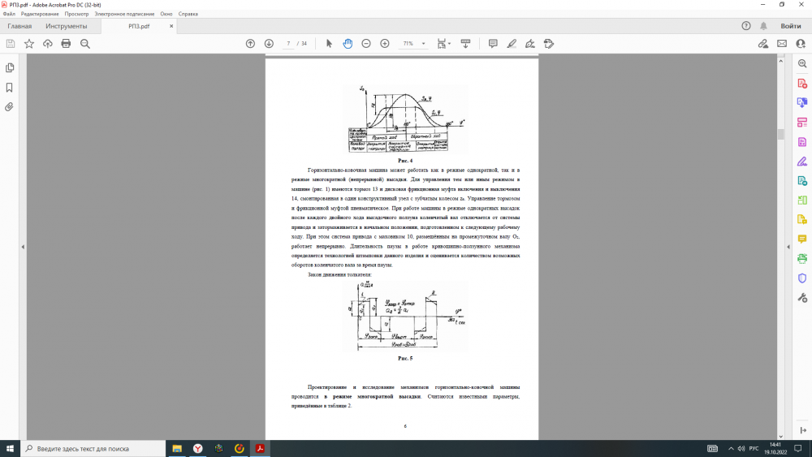
Task: Click the highlighter pen tool
Action: (512, 43)
